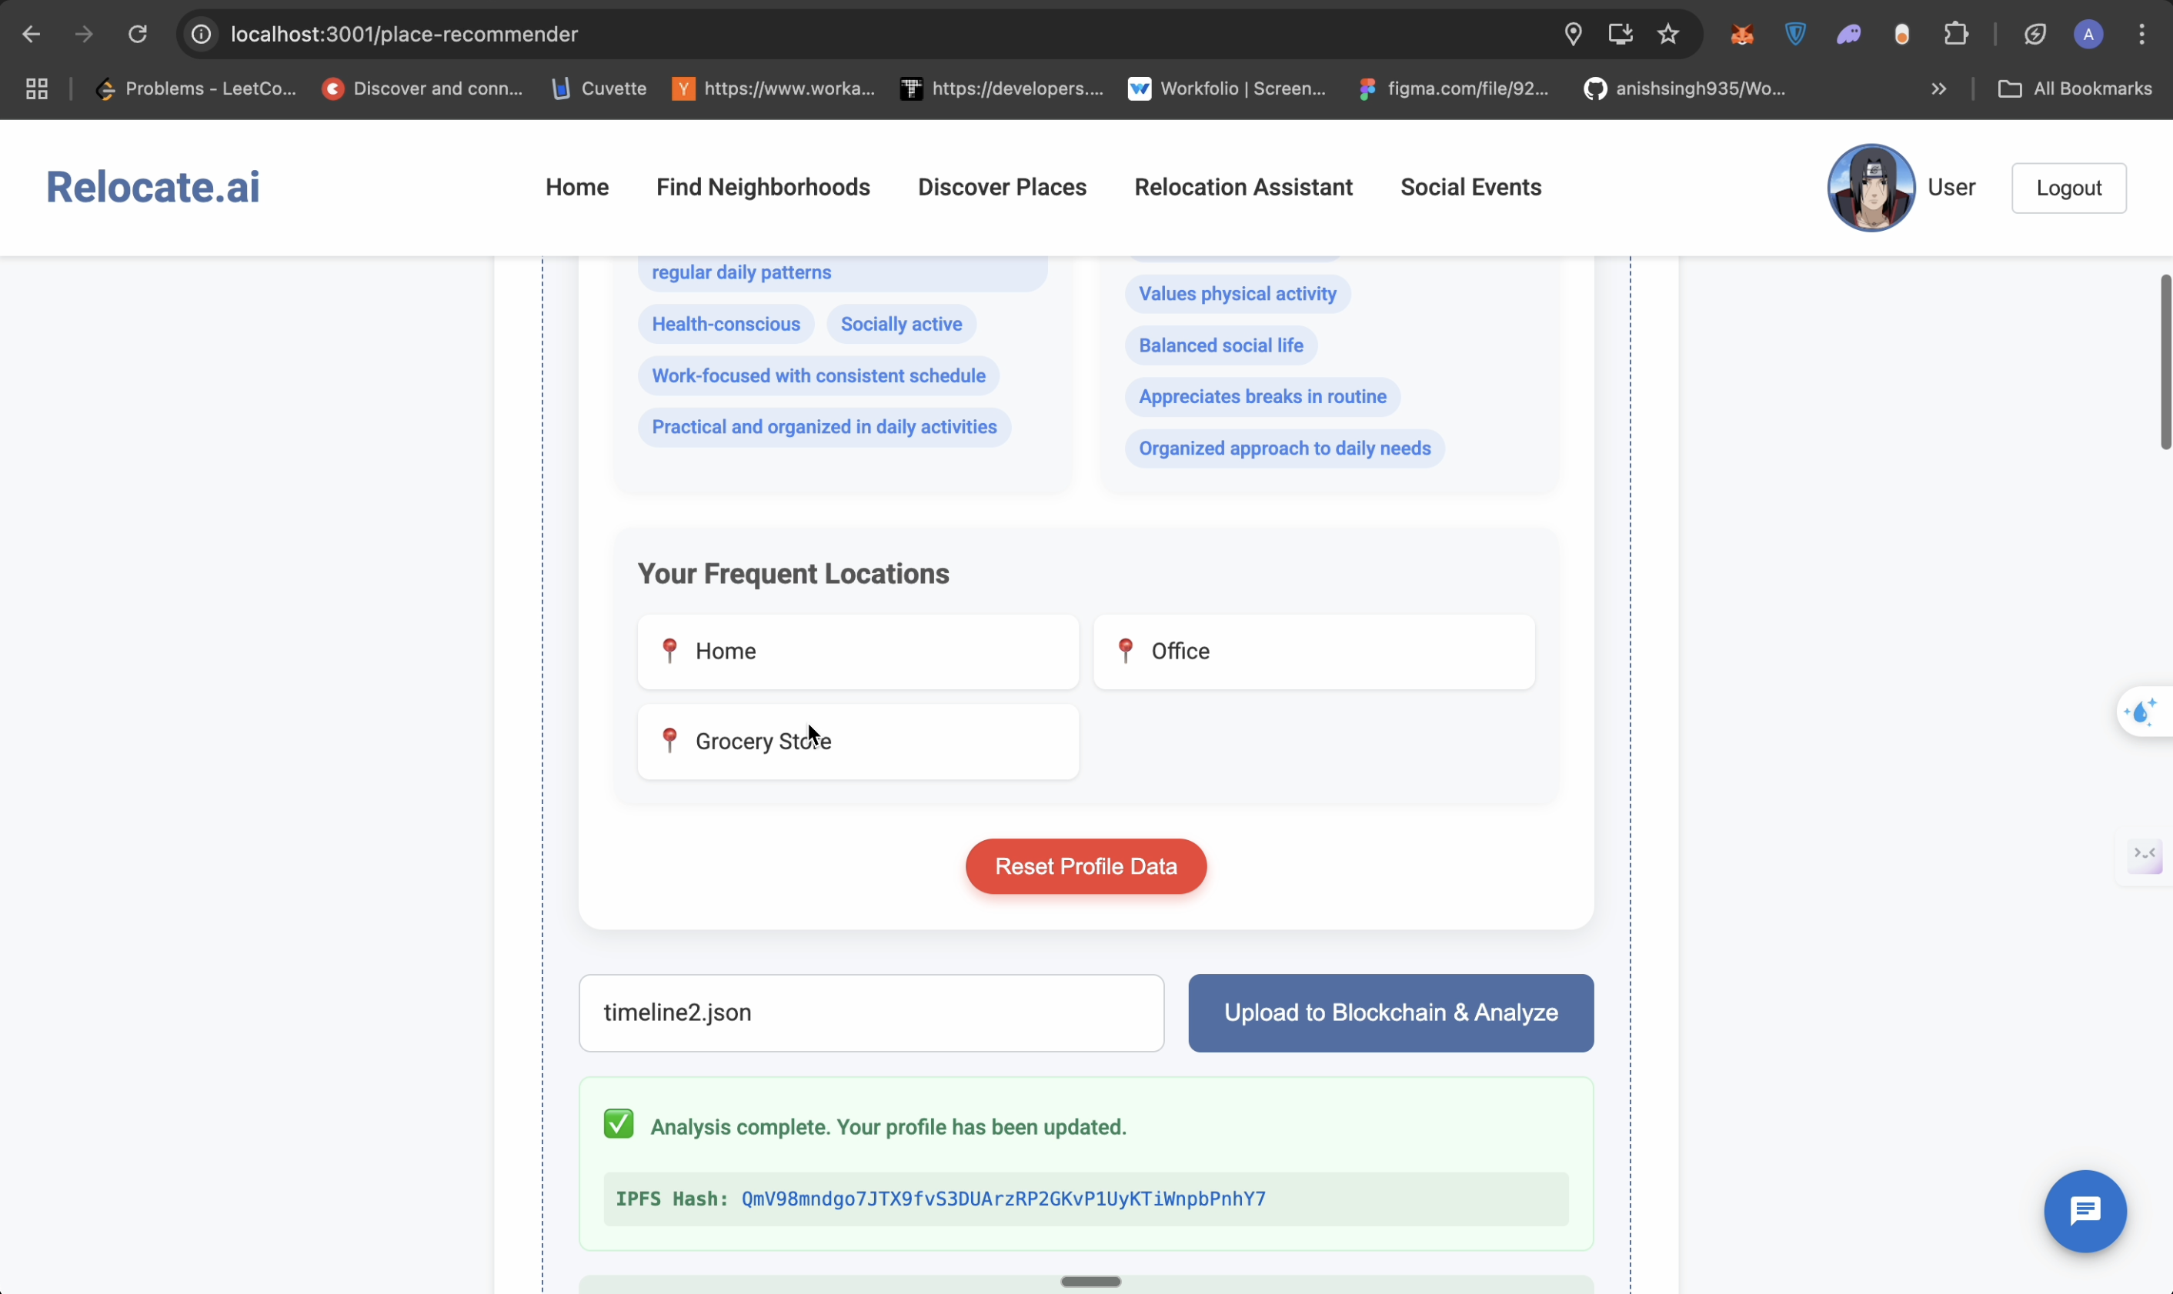
Task: Open the Cuvette bookmark
Action: pos(600,89)
